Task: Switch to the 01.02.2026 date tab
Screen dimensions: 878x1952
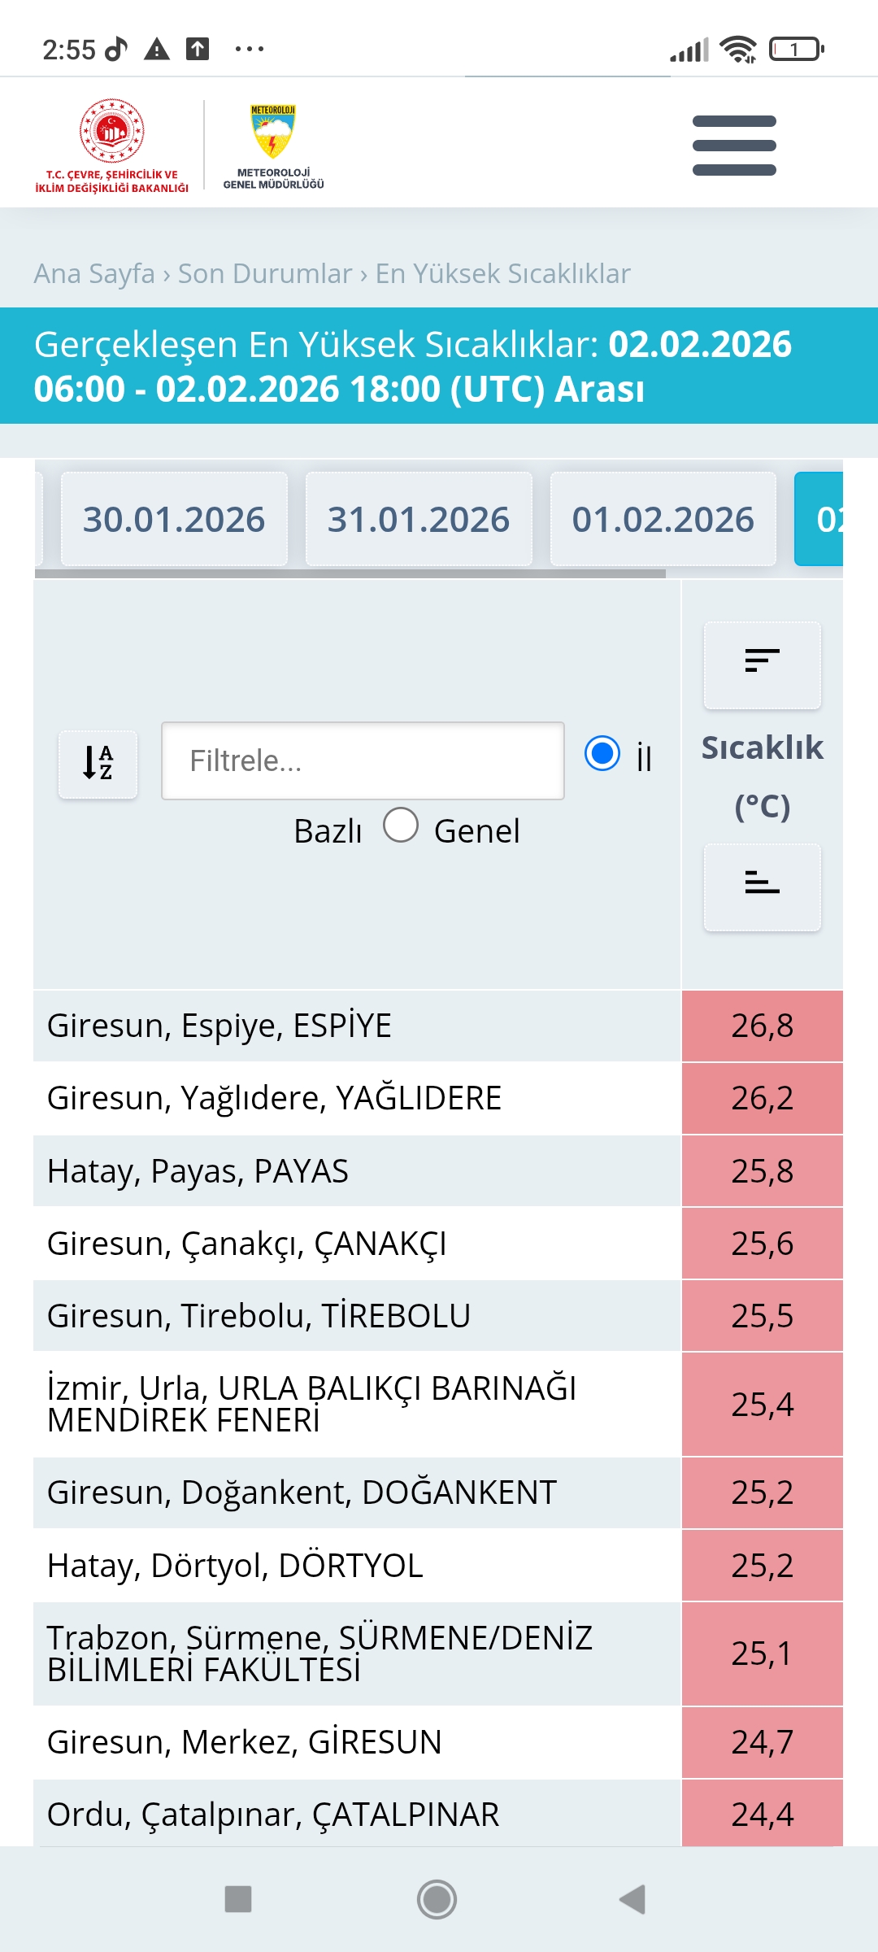Action: [663, 519]
